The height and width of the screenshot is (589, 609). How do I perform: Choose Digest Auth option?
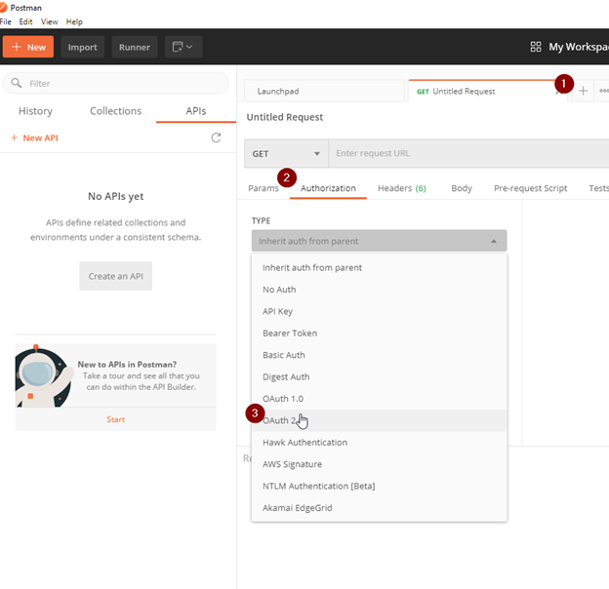[379, 376]
